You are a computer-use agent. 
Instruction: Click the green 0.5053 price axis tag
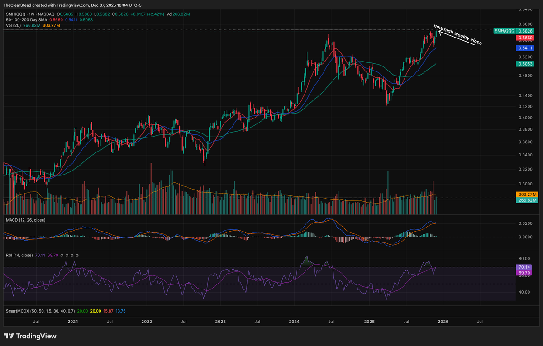525,65
